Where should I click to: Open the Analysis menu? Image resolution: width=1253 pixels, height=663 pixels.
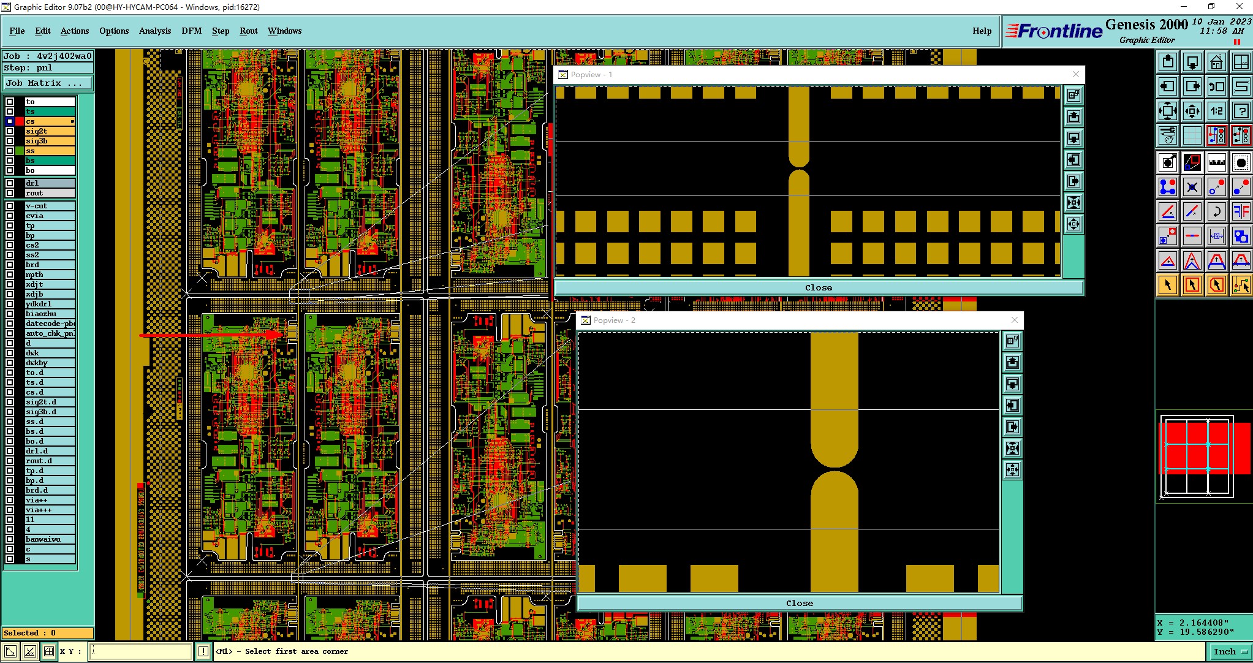(154, 31)
